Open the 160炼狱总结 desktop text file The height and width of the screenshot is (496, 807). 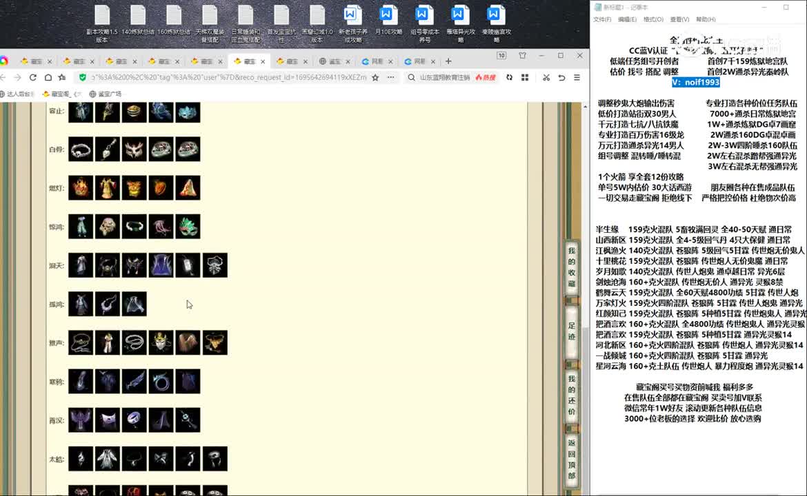174,21
